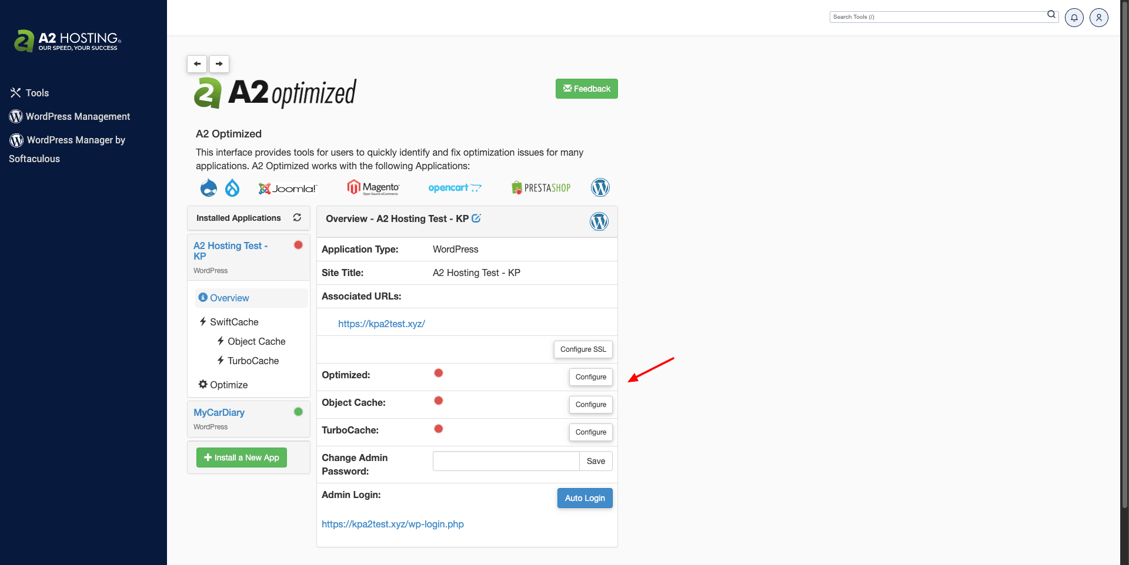Click the A2 Hosting logo
The width and height of the screenshot is (1129, 565).
coord(68,41)
